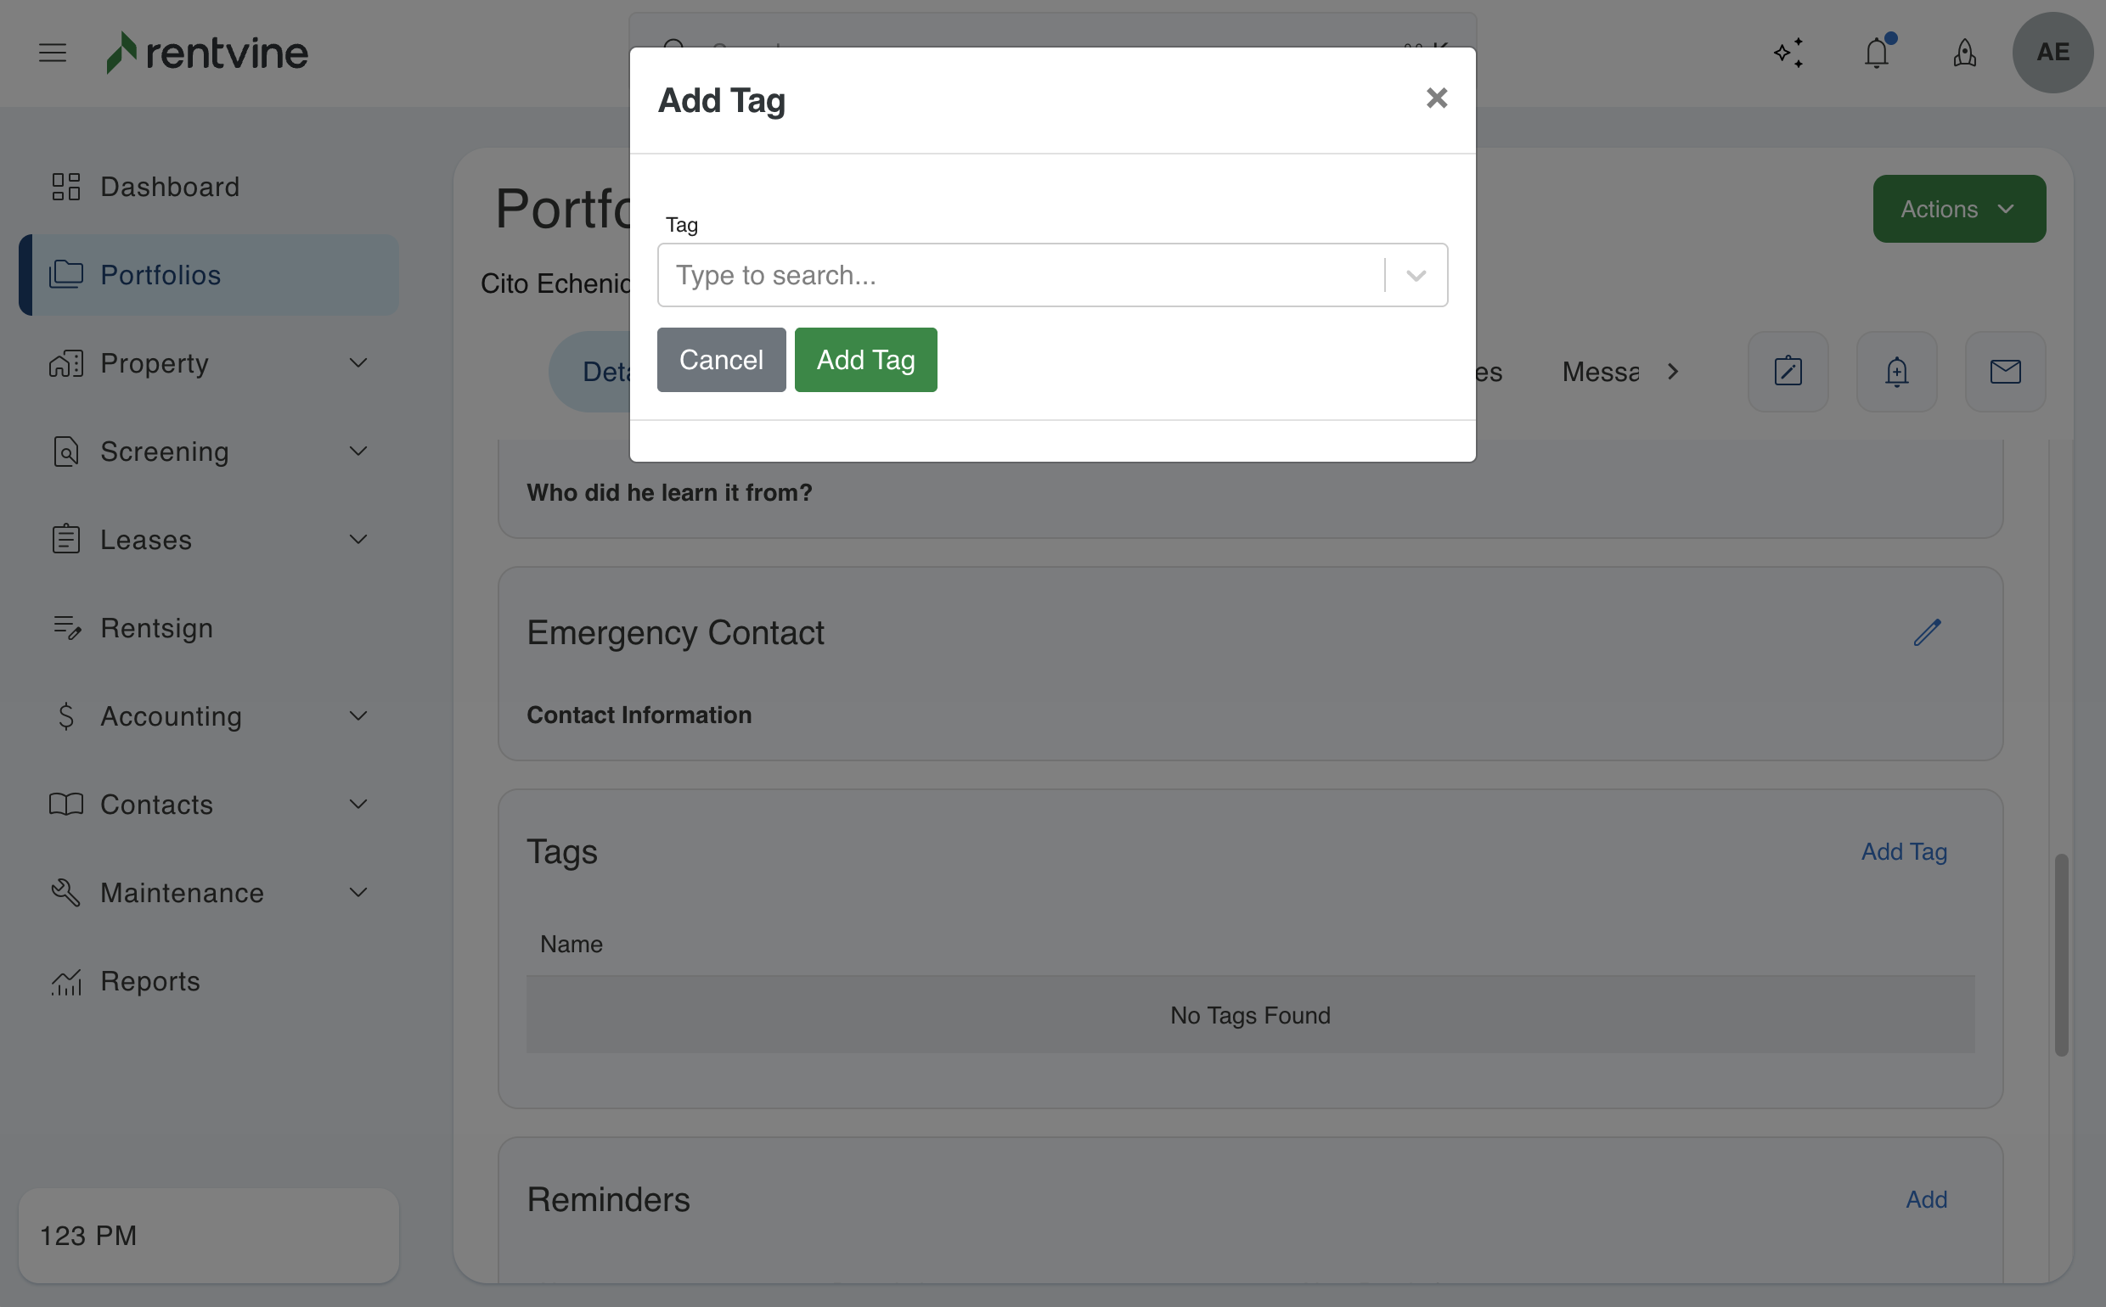Image resolution: width=2106 pixels, height=1307 pixels.
Task: Click the add reminder bell icon
Action: [1896, 372]
